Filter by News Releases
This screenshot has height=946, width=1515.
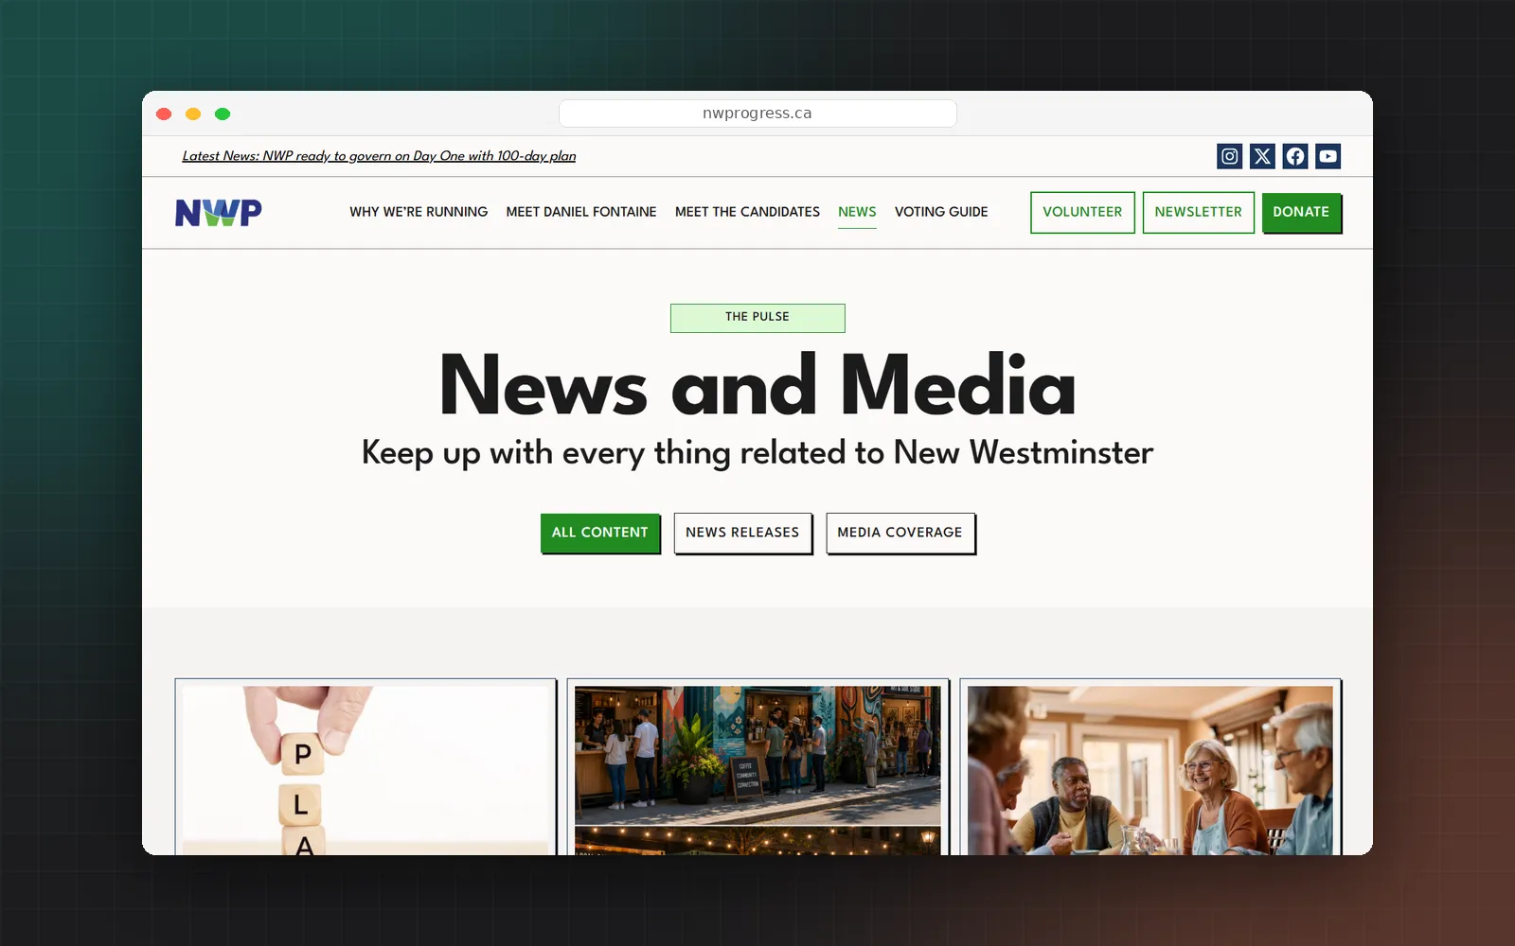742,533
